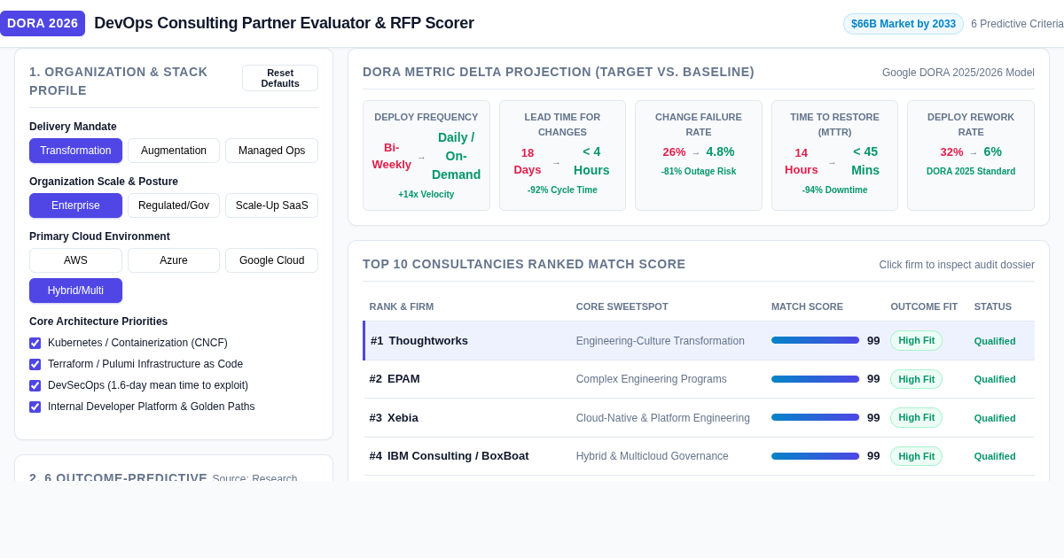This screenshot has height=558, width=1064.
Task: Click the $66B Market by 2033 pill
Action: (x=904, y=24)
